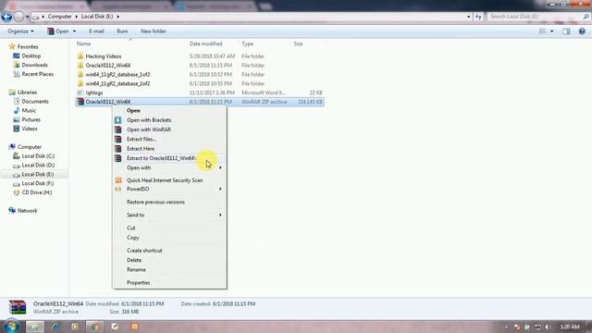Focus the Search Local Disk (E:) field

click(x=535, y=17)
